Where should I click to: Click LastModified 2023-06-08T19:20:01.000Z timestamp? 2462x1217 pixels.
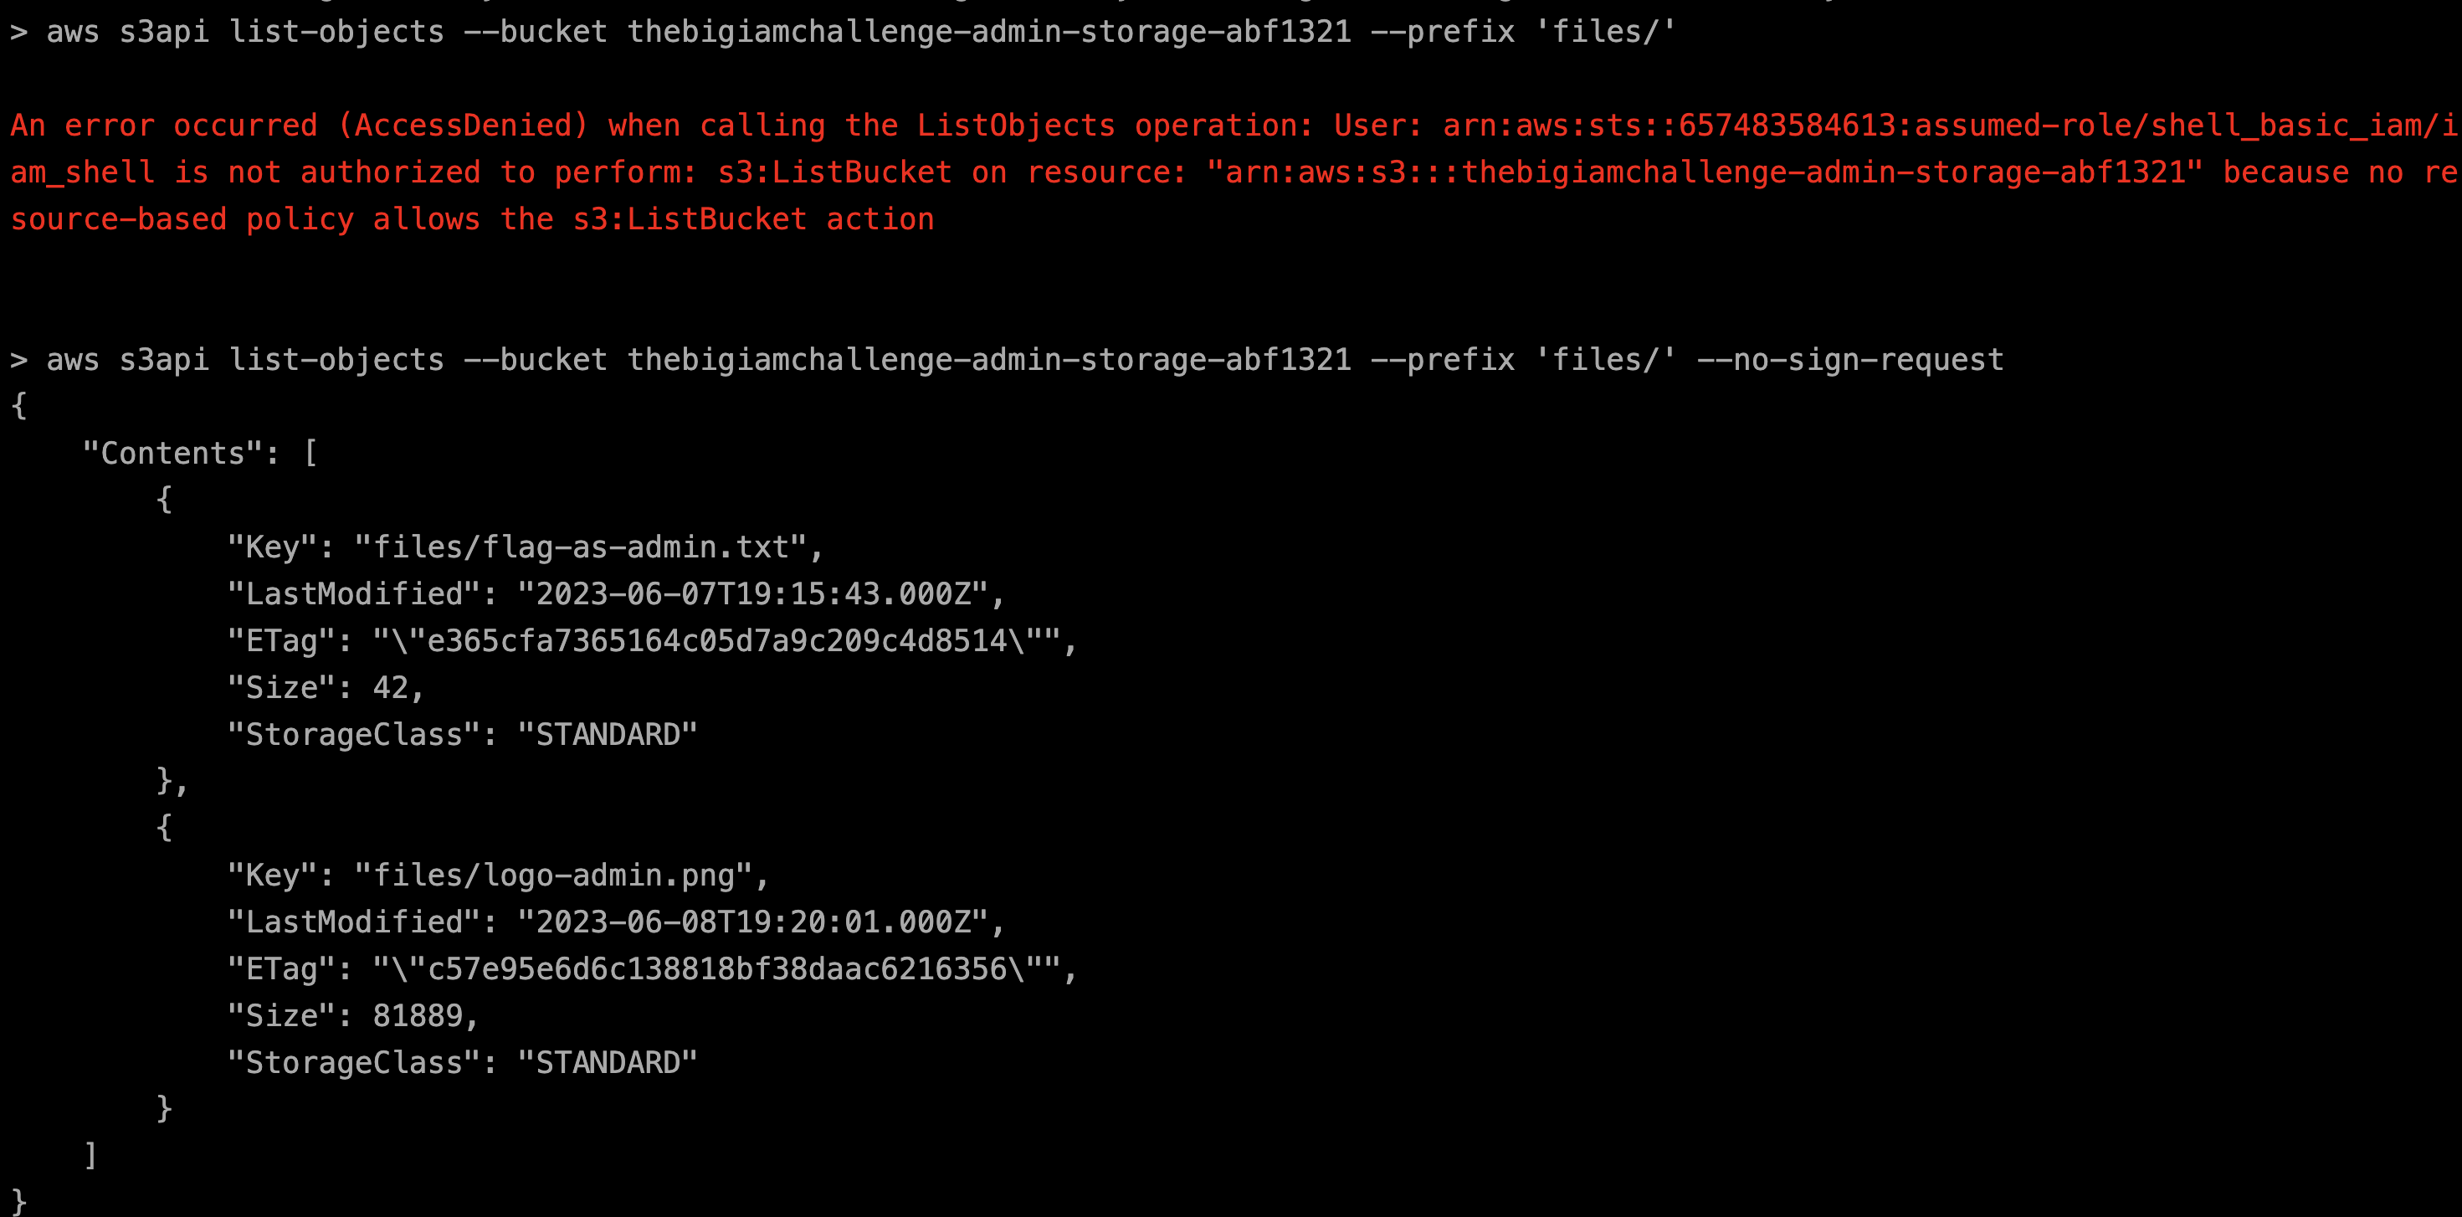point(753,922)
